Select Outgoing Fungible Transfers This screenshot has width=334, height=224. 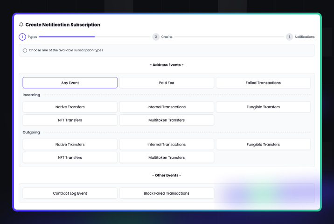coord(263,145)
